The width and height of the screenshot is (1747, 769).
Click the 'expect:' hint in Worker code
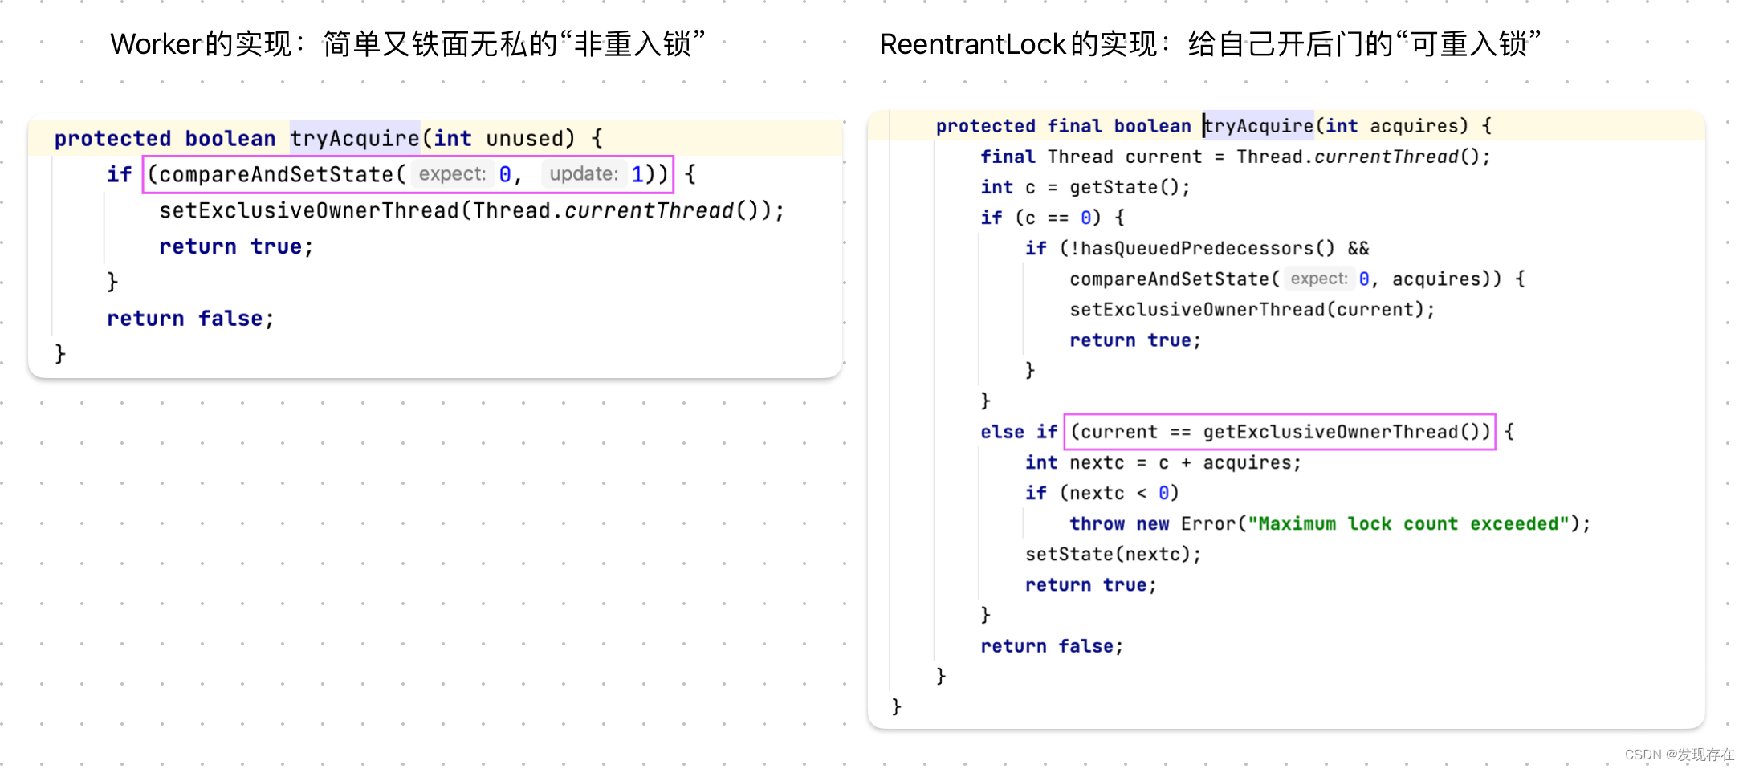[452, 174]
